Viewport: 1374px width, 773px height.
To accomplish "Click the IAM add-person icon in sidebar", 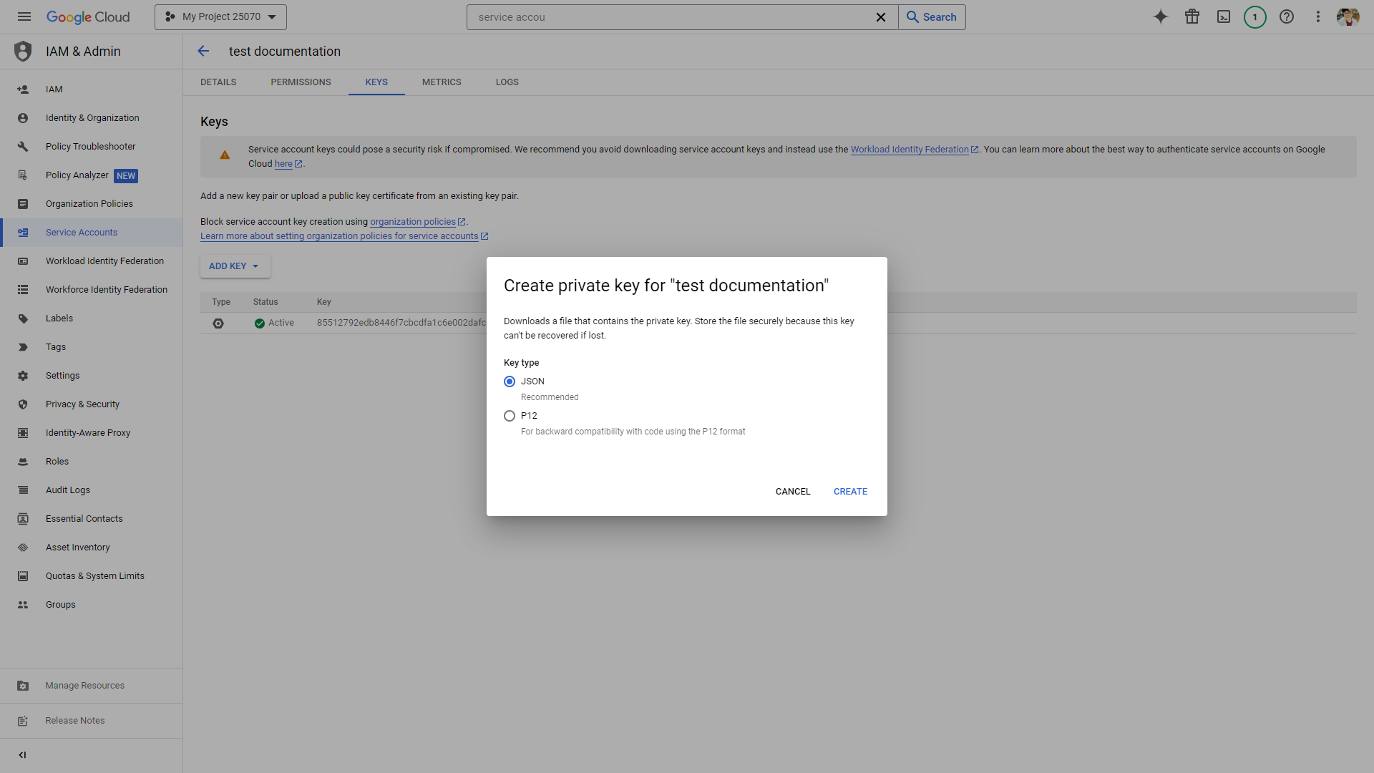I will coord(23,89).
